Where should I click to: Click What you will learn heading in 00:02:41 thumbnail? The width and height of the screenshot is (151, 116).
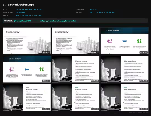(32, 89)
